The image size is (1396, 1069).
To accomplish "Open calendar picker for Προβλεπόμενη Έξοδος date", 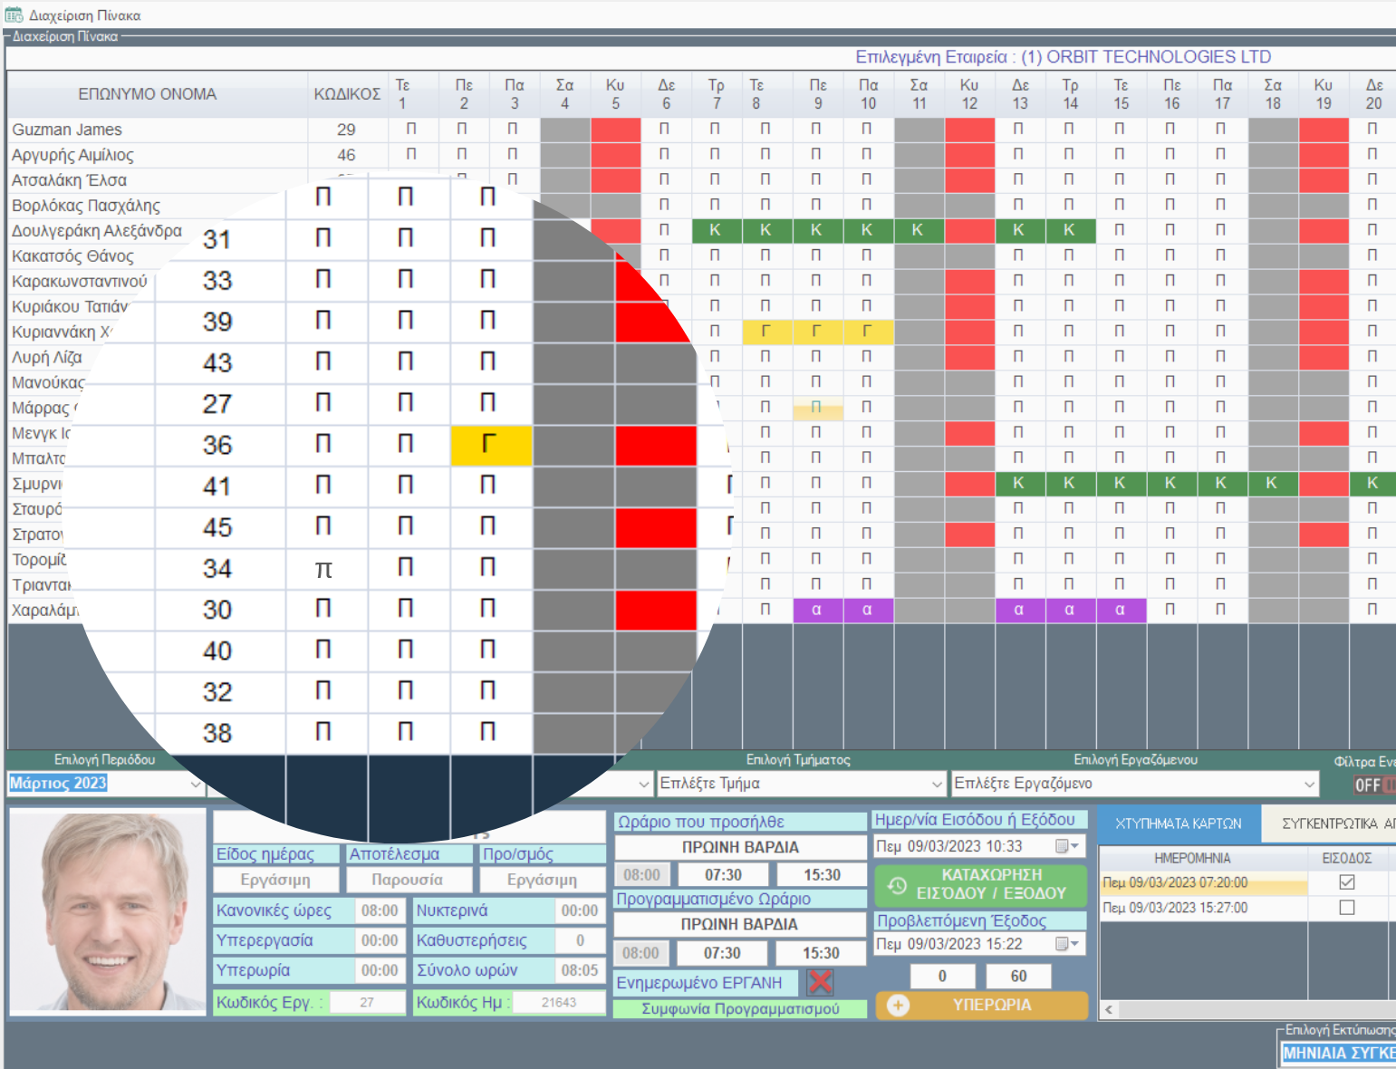I will (1066, 944).
